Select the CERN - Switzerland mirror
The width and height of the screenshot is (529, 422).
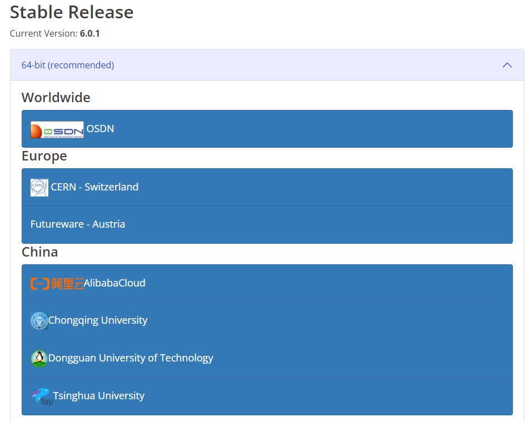click(x=94, y=187)
